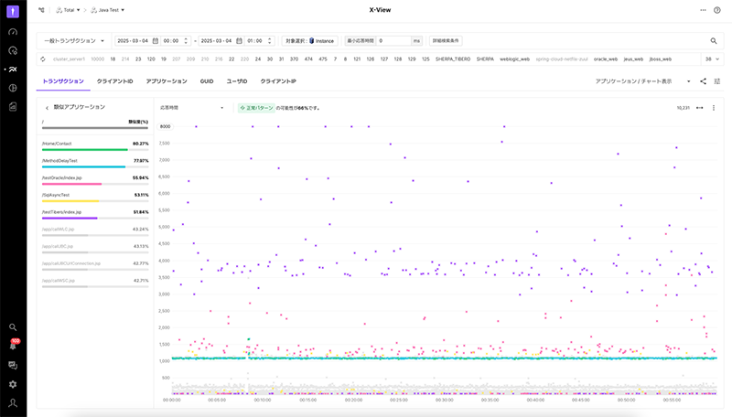Screen dimensions: 732x417
Task: Switch to the クライアントID tab
Action: pos(115,81)
